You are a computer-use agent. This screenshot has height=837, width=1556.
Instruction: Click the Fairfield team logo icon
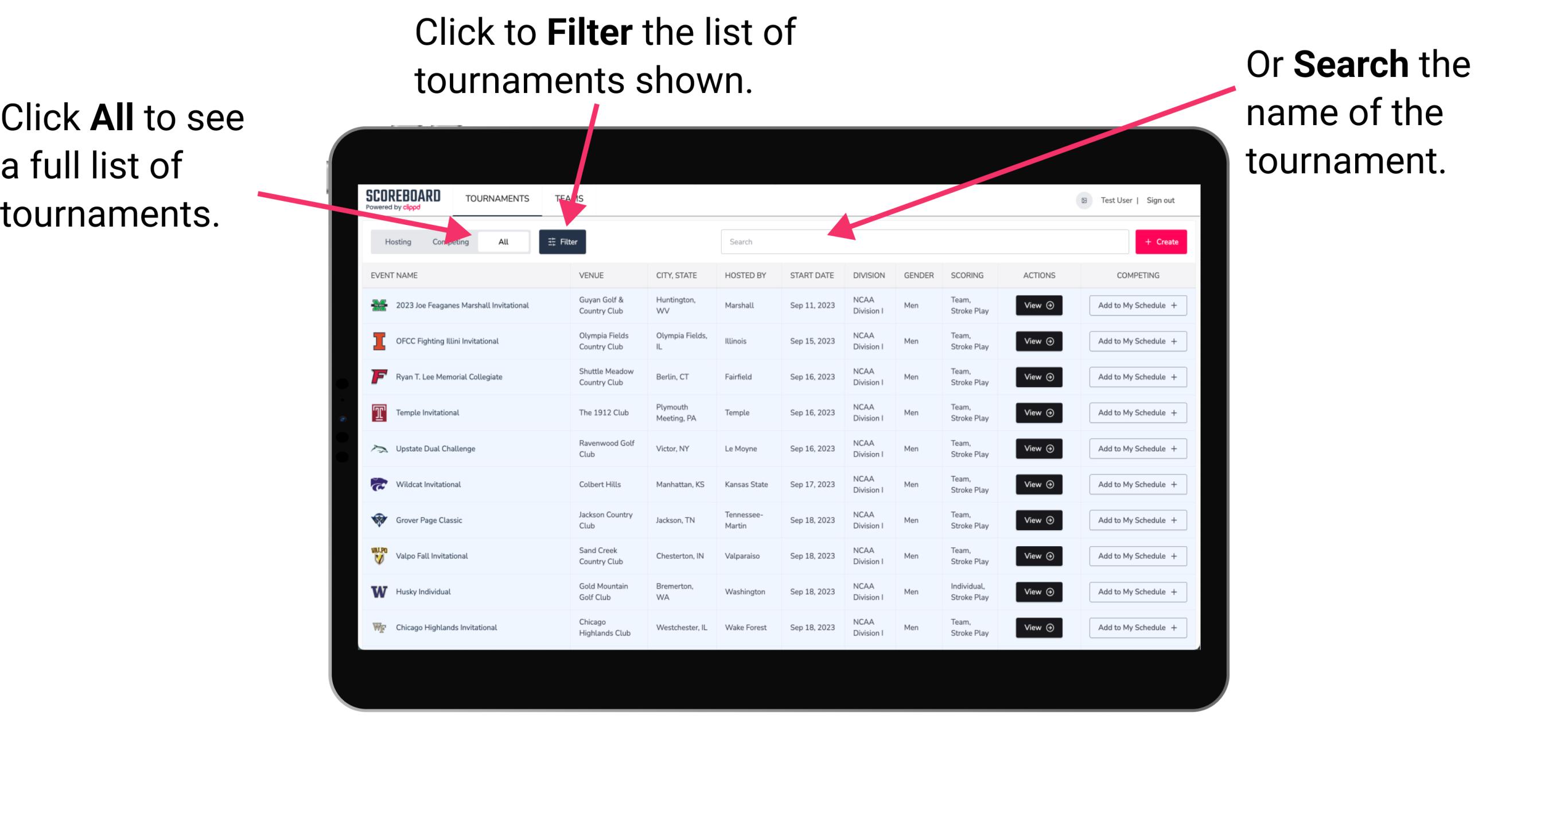378,376
